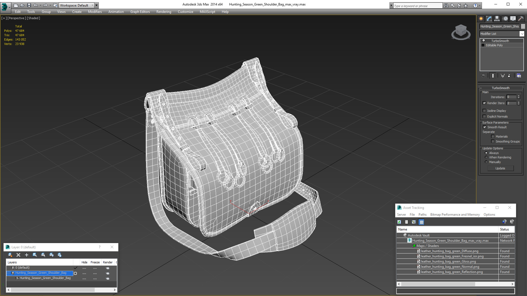Collapse the Hunting_Season_Green_Shoulder_Bag layer tree

pos(9,273)
